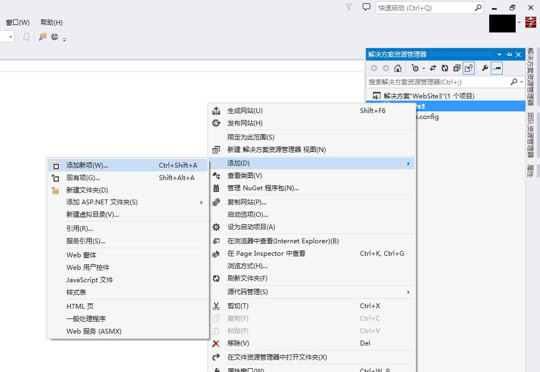The image size is (540, 372).
Task: Toggle the Preview Selected Items button
Action: (497, 68)
